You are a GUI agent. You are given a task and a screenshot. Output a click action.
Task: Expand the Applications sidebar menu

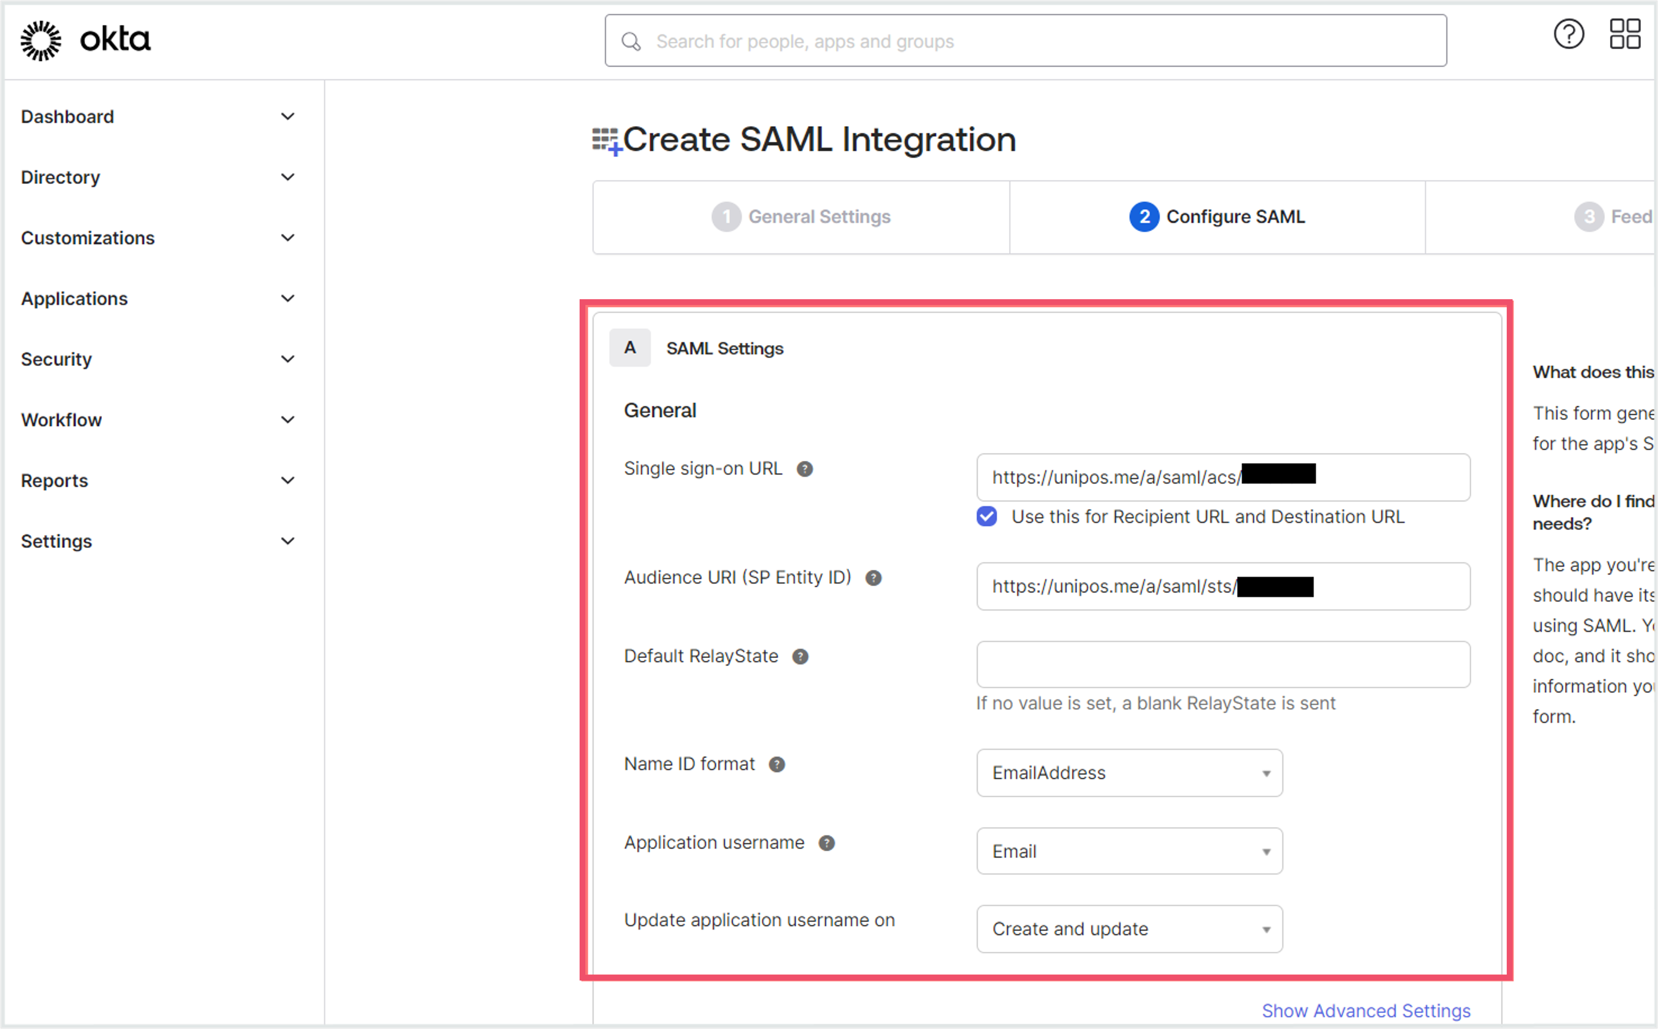coord(158,299)
